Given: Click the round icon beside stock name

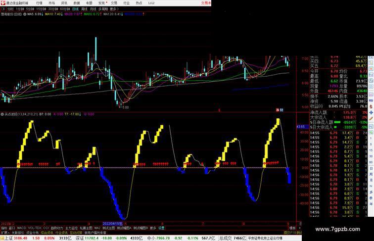Looking at the screenshot, I should pos(25,14).
